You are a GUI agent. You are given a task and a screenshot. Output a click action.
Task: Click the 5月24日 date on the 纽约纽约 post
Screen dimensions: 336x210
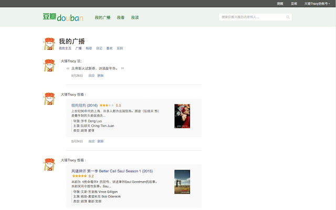77,141
